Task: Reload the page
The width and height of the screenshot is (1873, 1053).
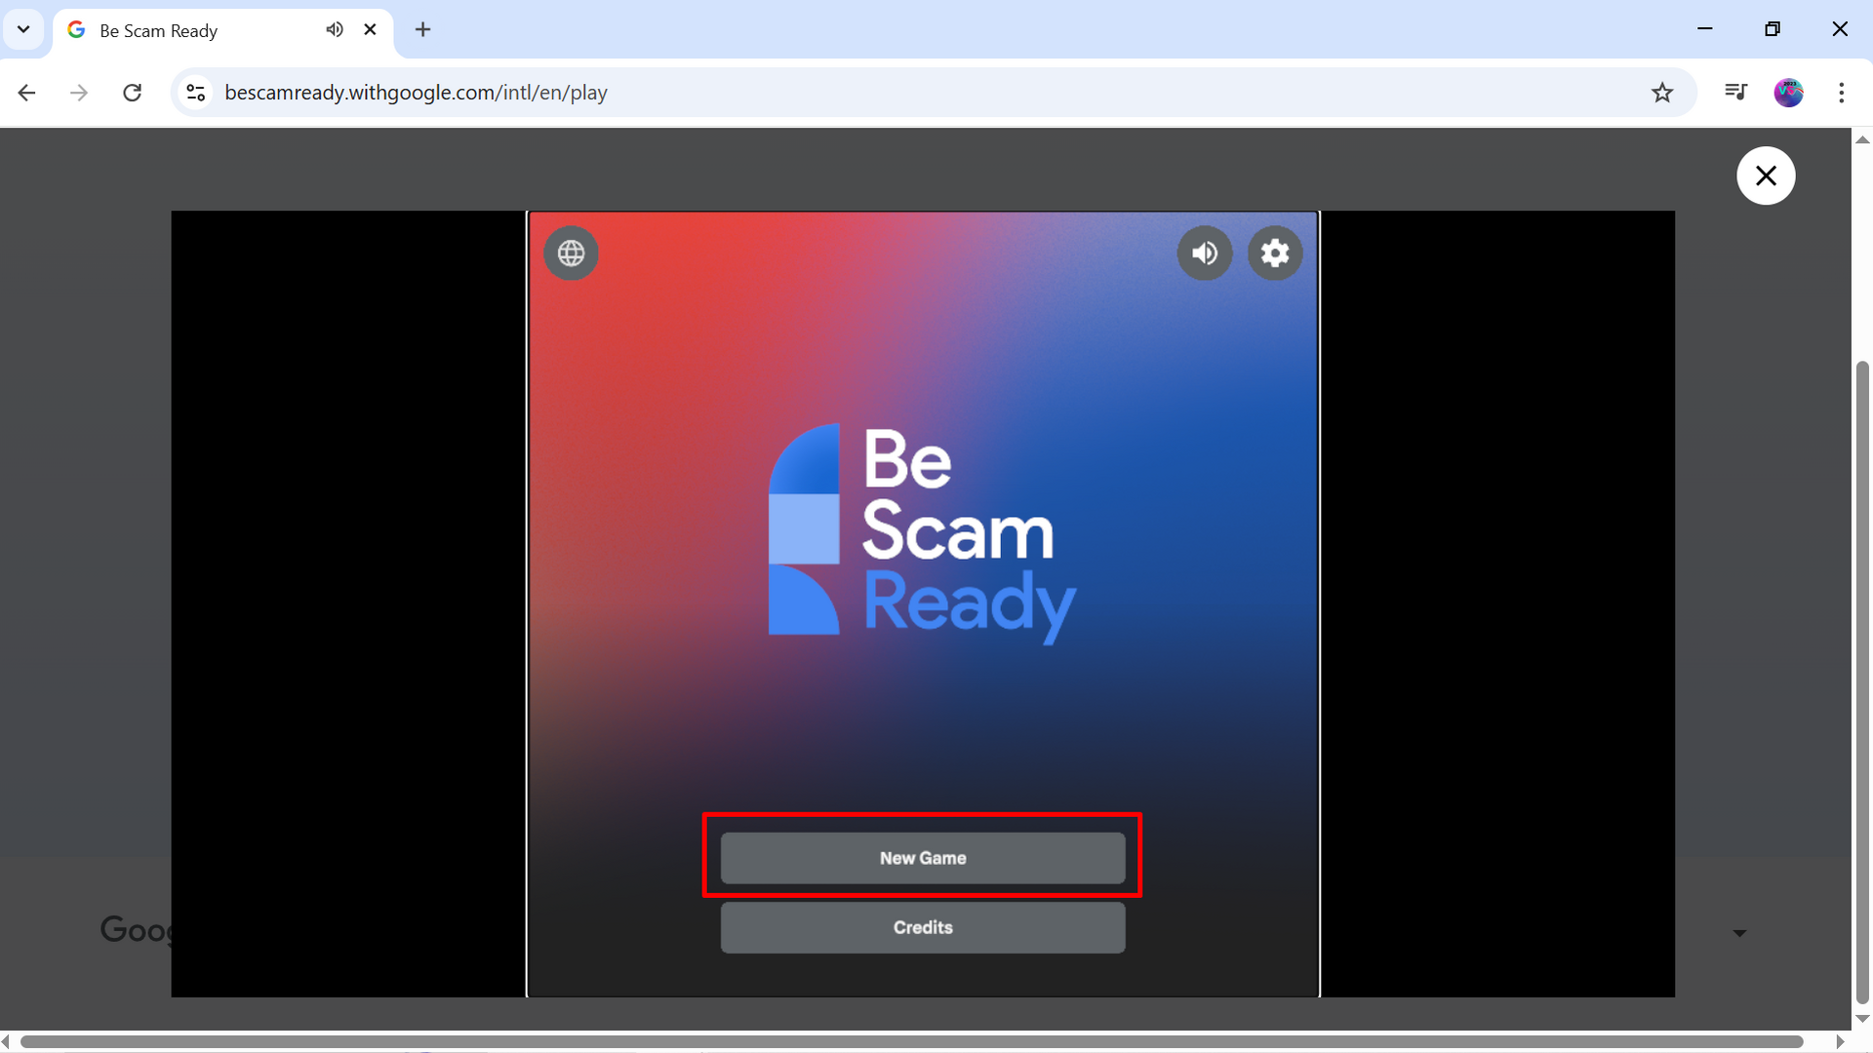Action: [x=133, y=93]
